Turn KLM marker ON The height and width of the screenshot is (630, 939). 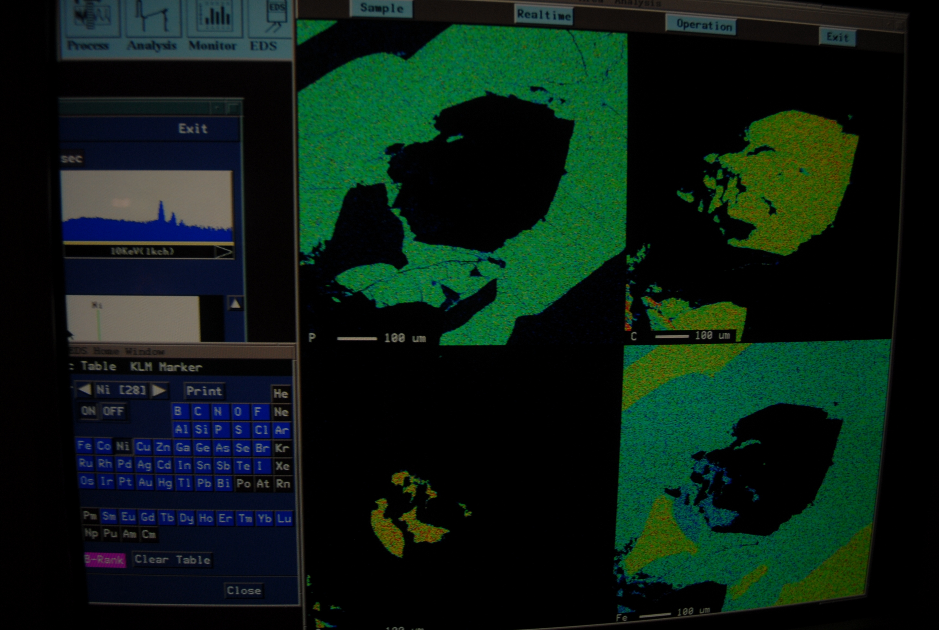(89, 411)
